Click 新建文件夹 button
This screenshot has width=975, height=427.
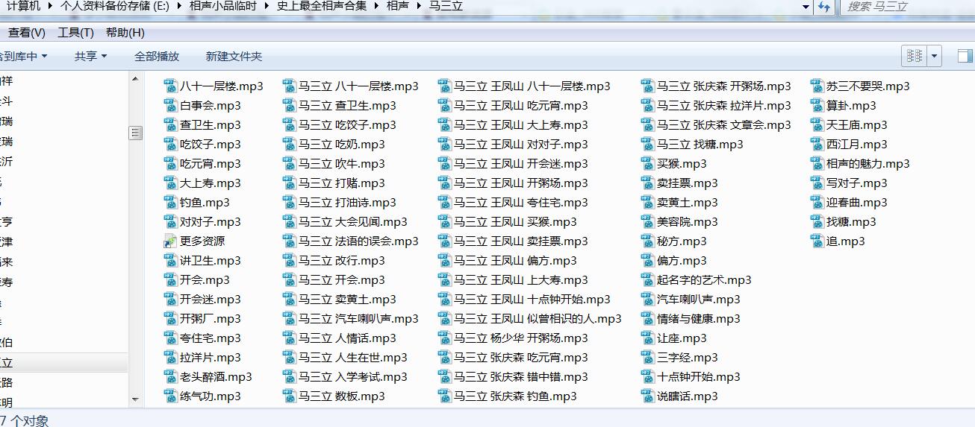pos(234,56)
